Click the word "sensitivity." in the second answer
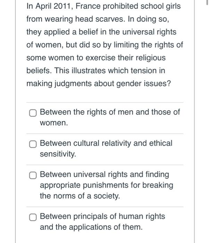 click(58, 154)
